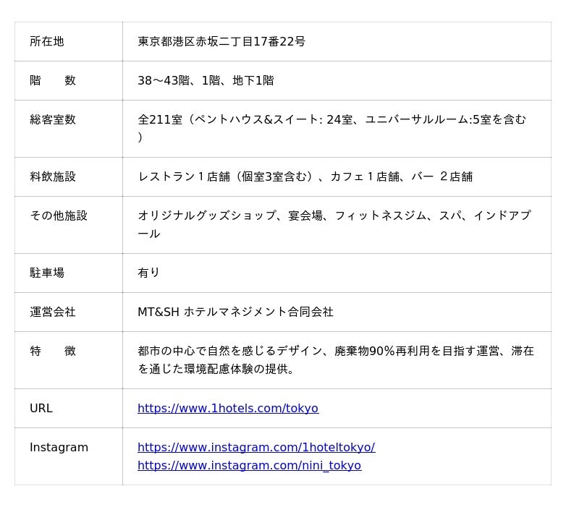The width and height of the screenshot is (579, 507).
Task: Click the 特徴 label cell
Action: coord(69,360)
